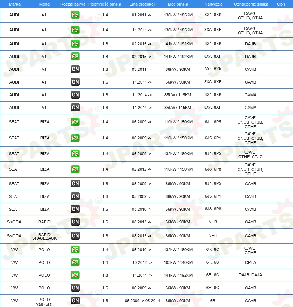Select production date 01.2011 ->

click(x=142, y=15)
